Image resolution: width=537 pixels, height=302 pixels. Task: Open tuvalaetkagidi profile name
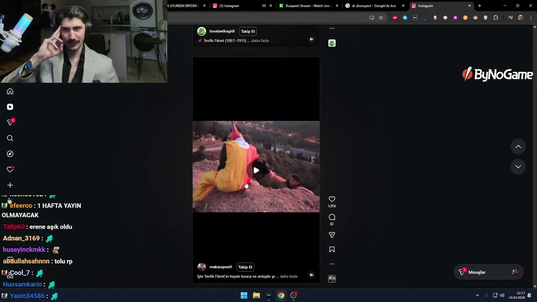pyautogui.click(x=222, y=31)
